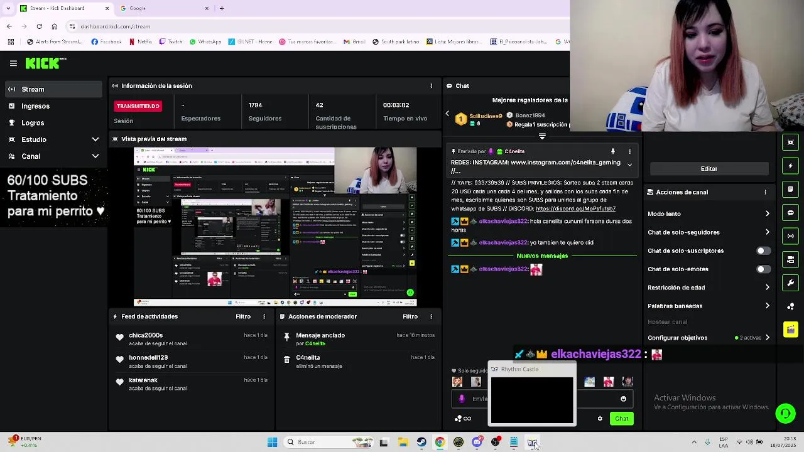
Task: Open Logros in the sidebar
Action: point(53,123)
